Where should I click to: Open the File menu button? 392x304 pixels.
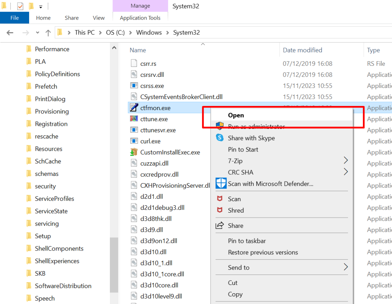pos(15,18)
